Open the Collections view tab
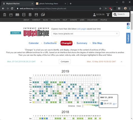The height and width of the screenshot is (120, 133). click(x=50, y=43)
